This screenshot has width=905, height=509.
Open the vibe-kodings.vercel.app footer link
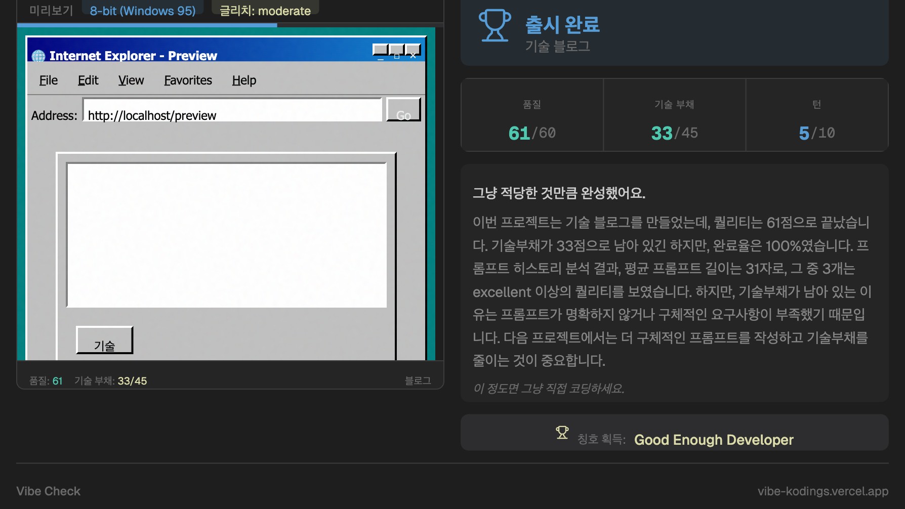(x=822, y=491)
